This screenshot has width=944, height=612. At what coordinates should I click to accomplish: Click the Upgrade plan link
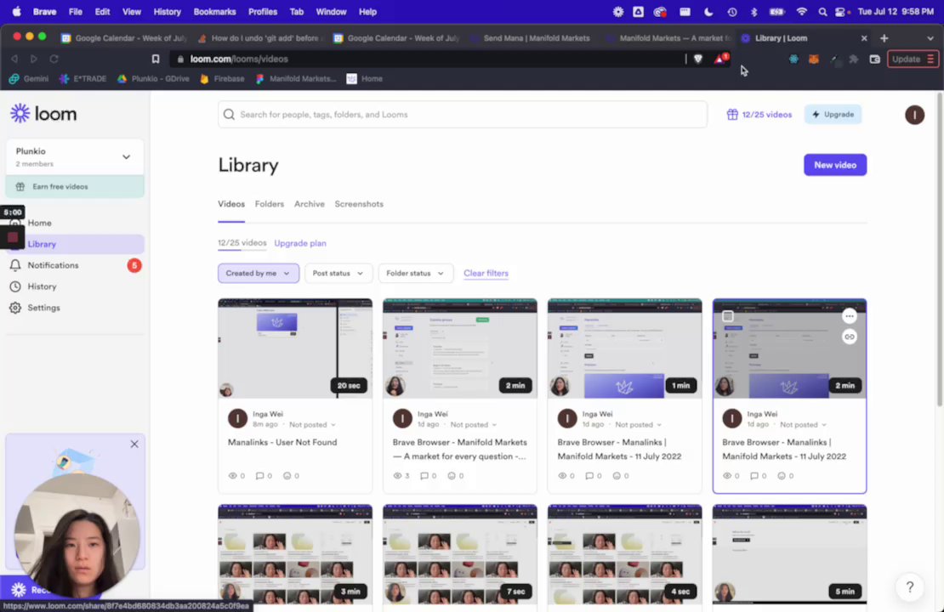point(300,243)
